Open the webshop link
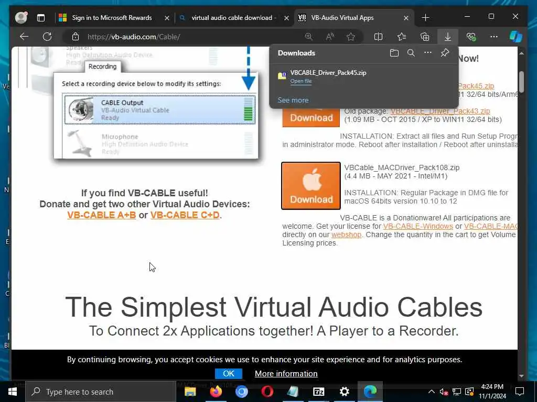The height and width of the screenshot is (402, 537). tap(346, 235)
